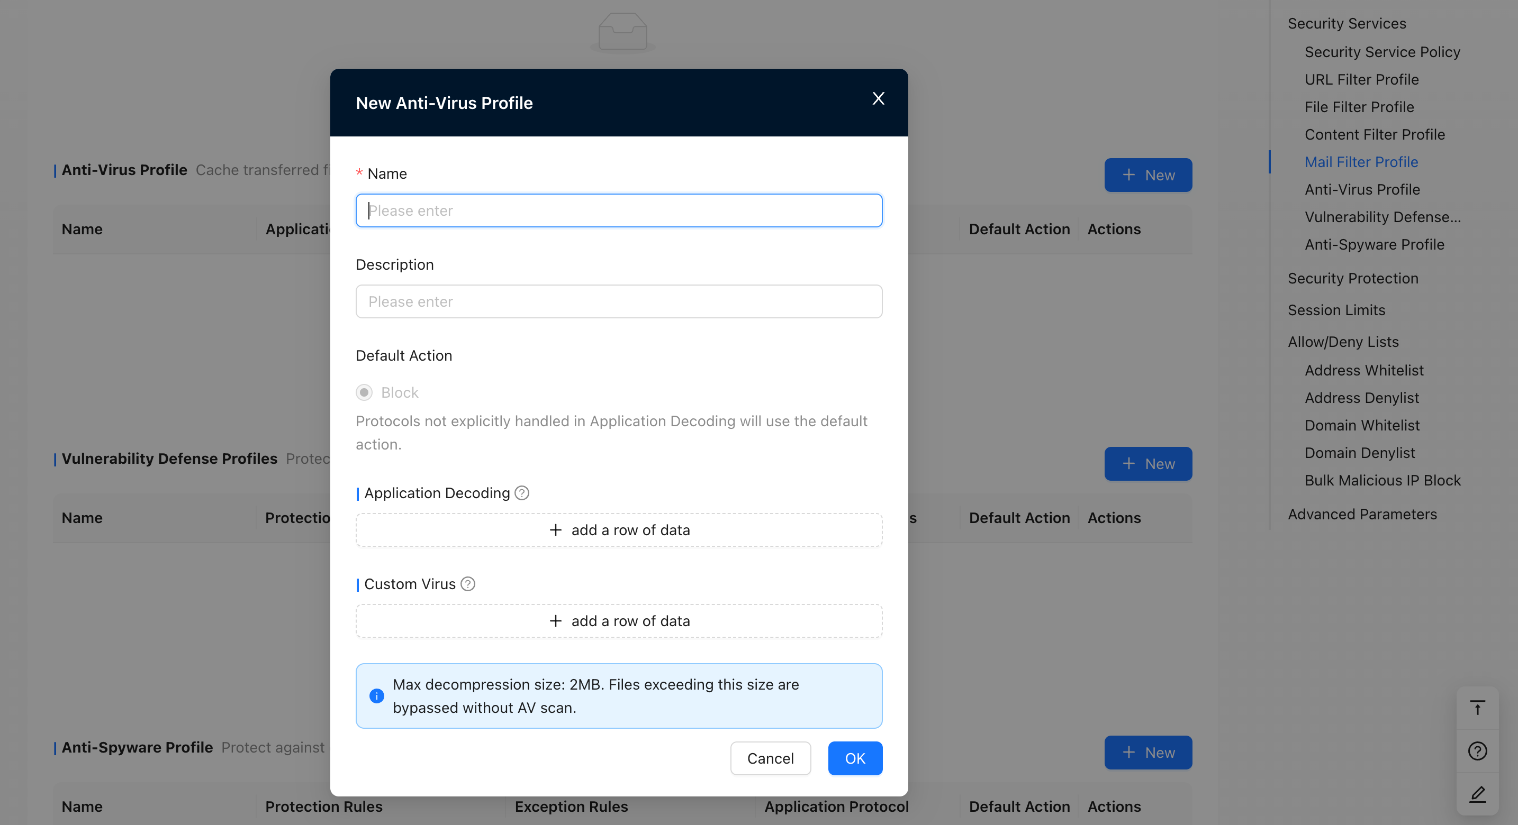Click New in Vulnerability Defense Profiles section
1518x825 pixels.
point(1148,463)
